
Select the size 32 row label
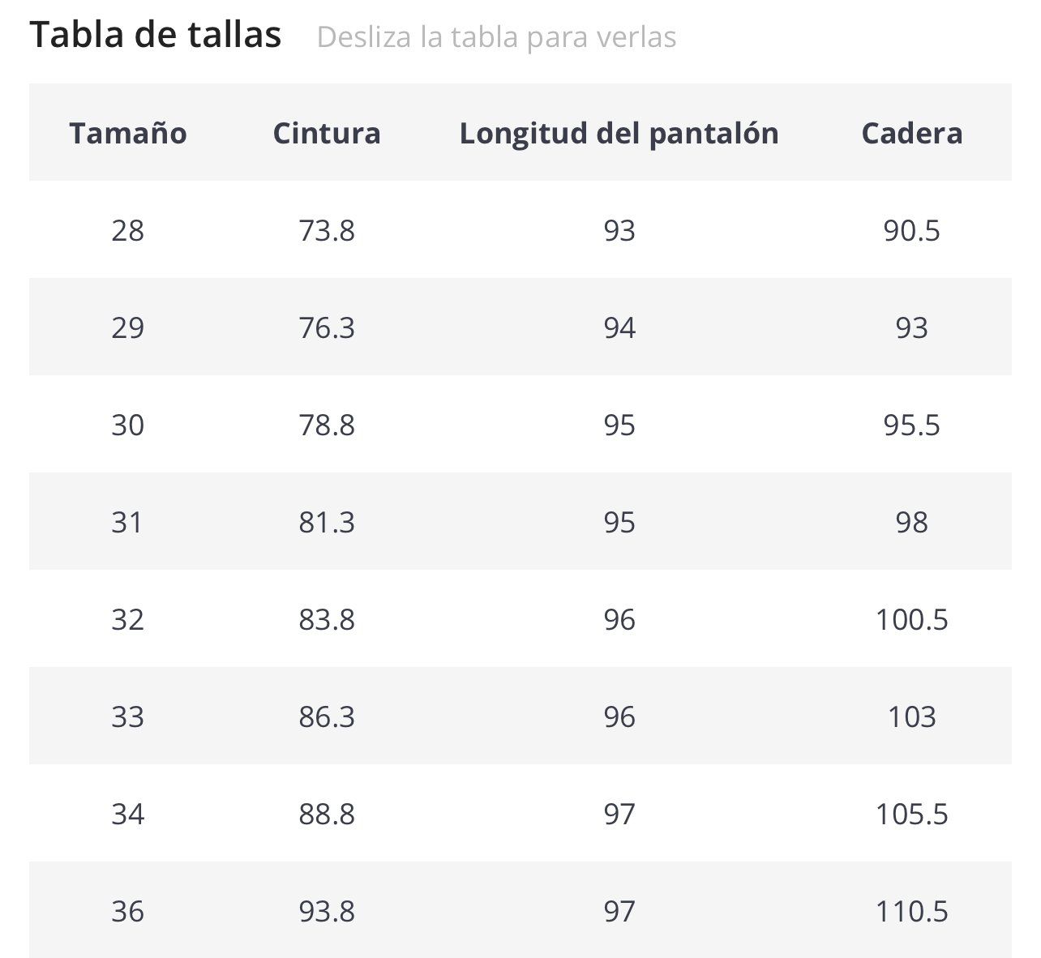click(x=128, y=619)
